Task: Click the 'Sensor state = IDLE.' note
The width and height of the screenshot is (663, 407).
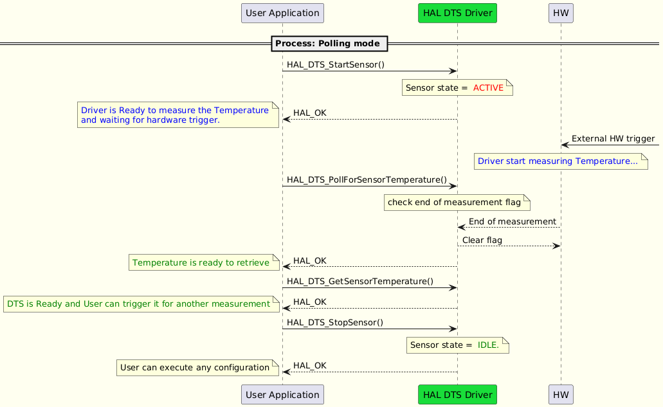Action: pyautogui.click(x=457, y=345)
